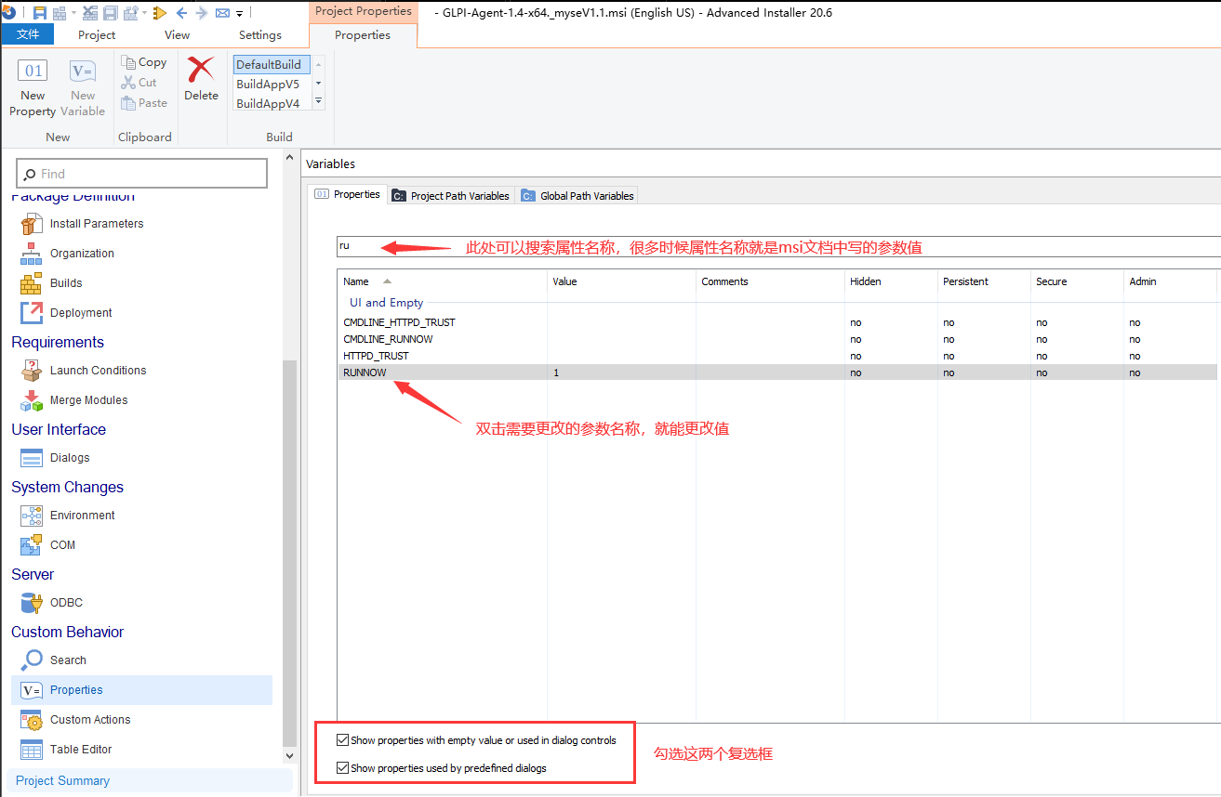Select BuildAppV4 in the Build list
1221x797 pixels.
(x=271, y=103)
